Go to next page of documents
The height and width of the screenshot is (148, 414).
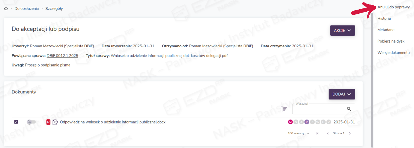point(350,133)
